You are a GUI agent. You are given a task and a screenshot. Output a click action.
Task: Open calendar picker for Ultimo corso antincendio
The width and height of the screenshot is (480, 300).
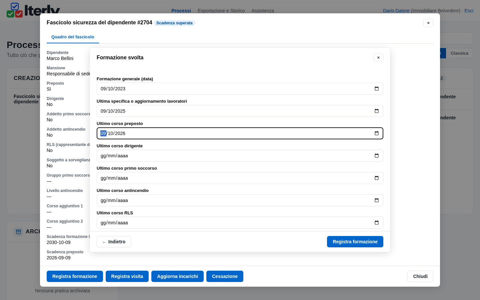pos(377,200)
